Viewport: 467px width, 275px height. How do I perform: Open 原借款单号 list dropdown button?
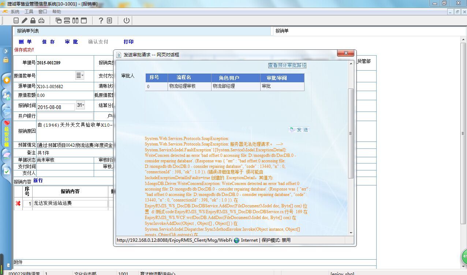tap(79, 75)
